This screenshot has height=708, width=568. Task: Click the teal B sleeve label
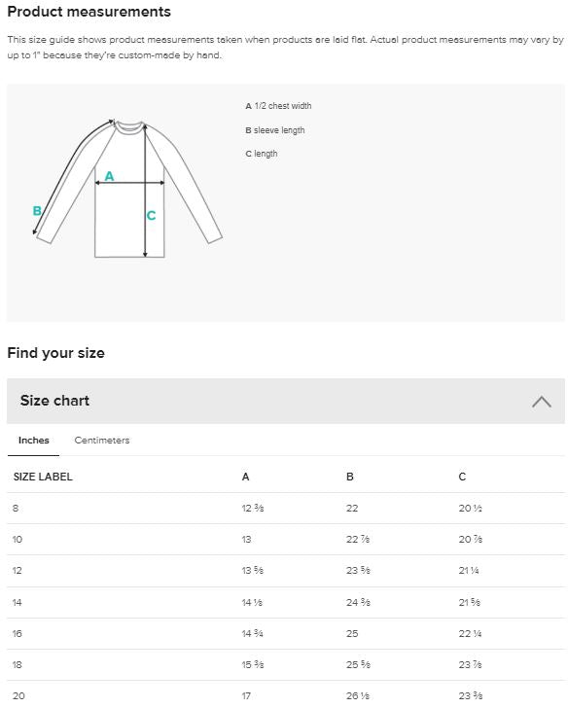click(x=37, y=211)
